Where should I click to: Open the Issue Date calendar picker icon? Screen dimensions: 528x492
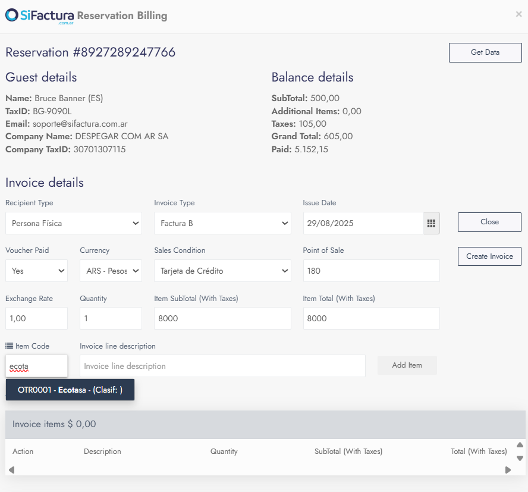[x=431, y=223]
